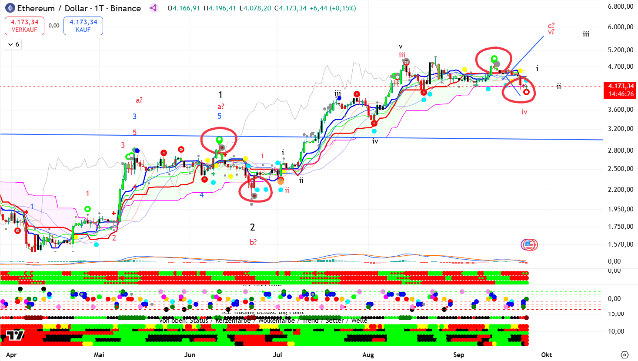Click the Ethereum coin logo
The image size is (638, 361).
[10, 8]
